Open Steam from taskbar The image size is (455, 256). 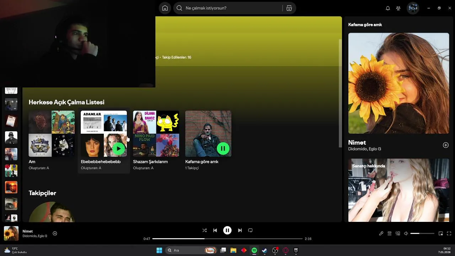264,250
